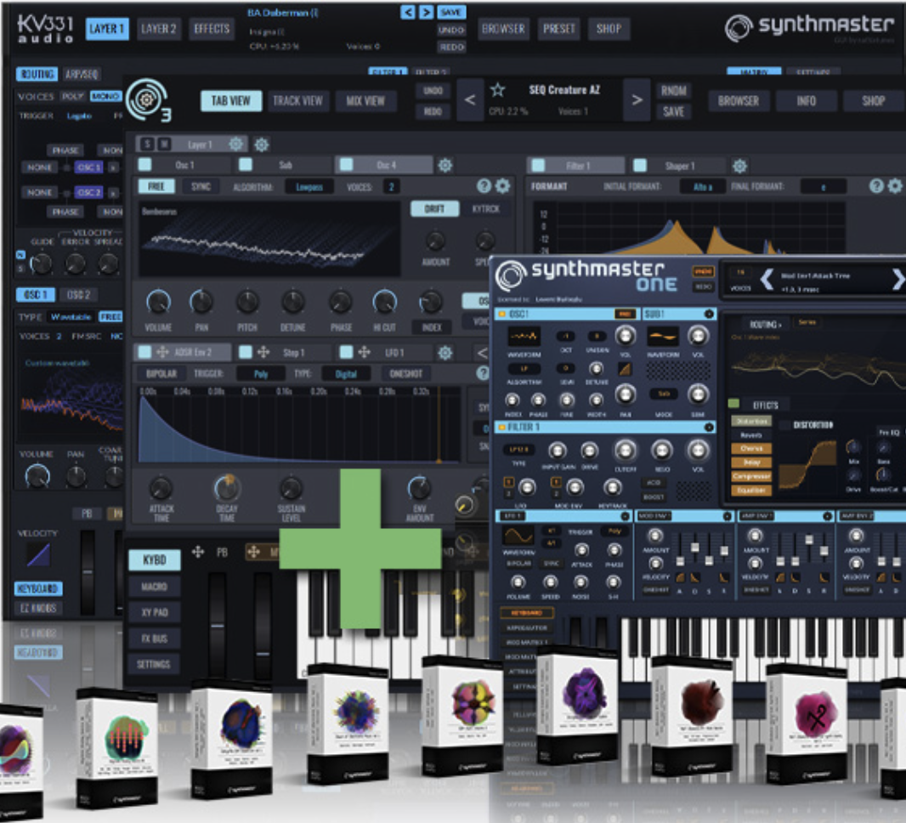Toggle Sub oscillator enable box
Screen dimensions: 906x823
(246, 165)
